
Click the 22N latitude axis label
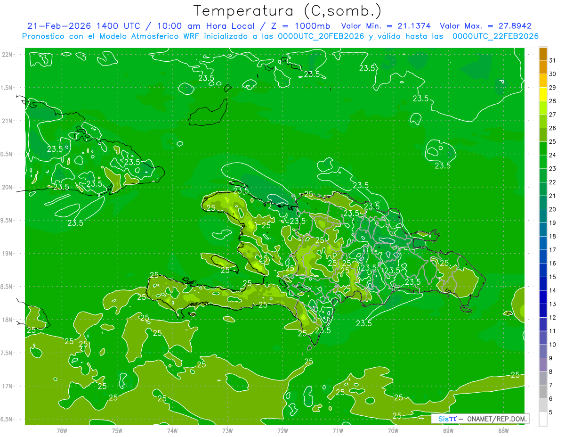(x=6, y=55)
